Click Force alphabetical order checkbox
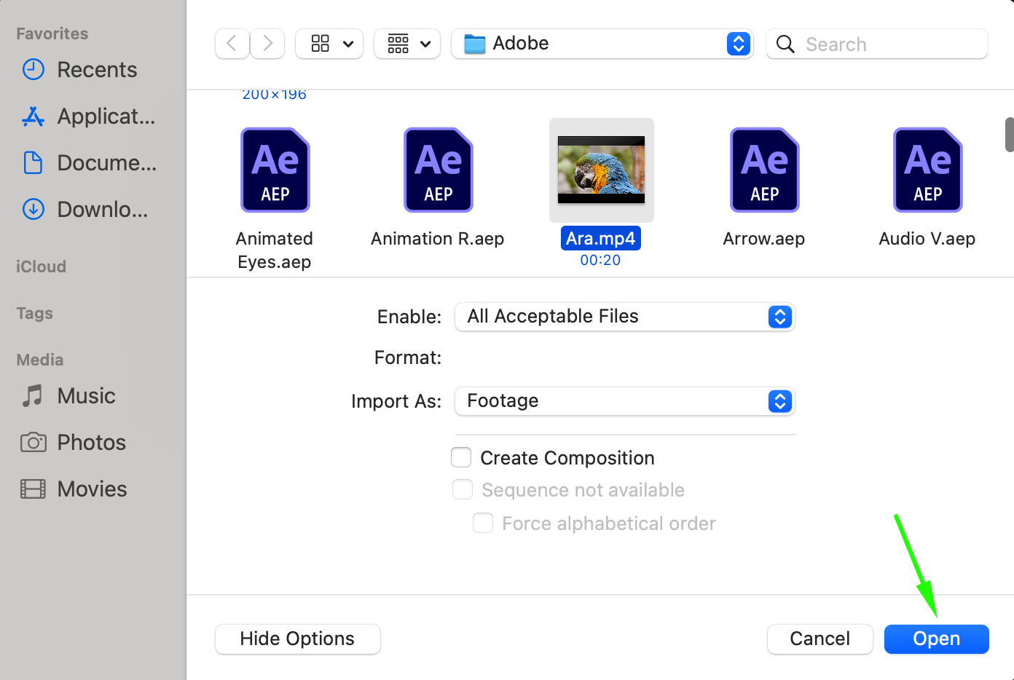 pyautogui.click(x=483, y=523)
